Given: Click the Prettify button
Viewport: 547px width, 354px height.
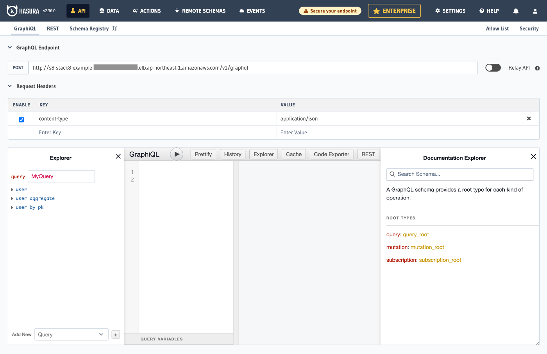Looking at the screenshot, I should pos(203,154).
